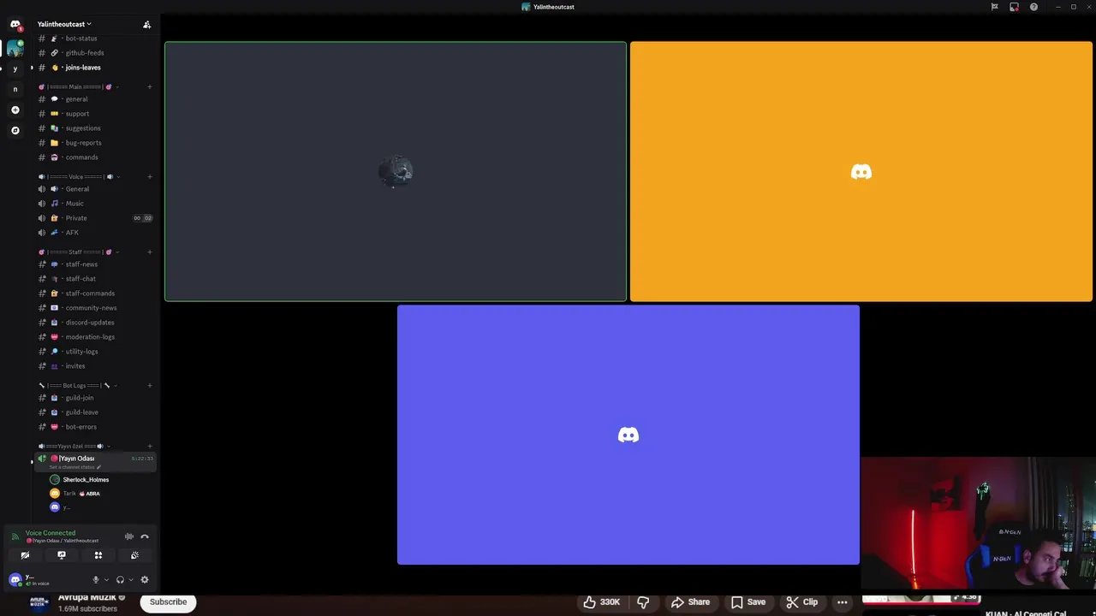Join the General voice channel
The image size is (1096, 616).
pyautogui.click(x=96, y=189)
